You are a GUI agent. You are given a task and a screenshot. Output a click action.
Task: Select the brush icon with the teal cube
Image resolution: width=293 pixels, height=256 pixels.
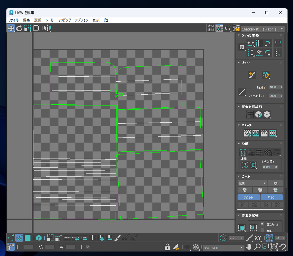[x=266, y=75]
